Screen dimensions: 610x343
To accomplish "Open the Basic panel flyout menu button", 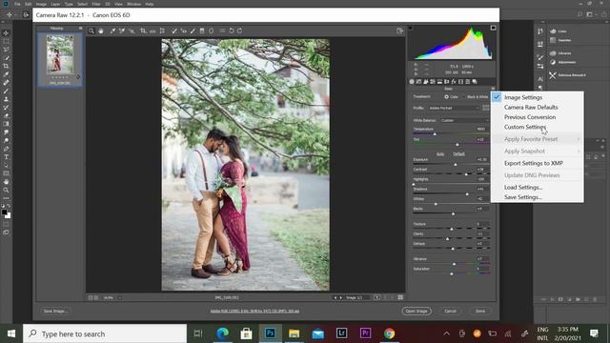I will [x=493, y=89].
